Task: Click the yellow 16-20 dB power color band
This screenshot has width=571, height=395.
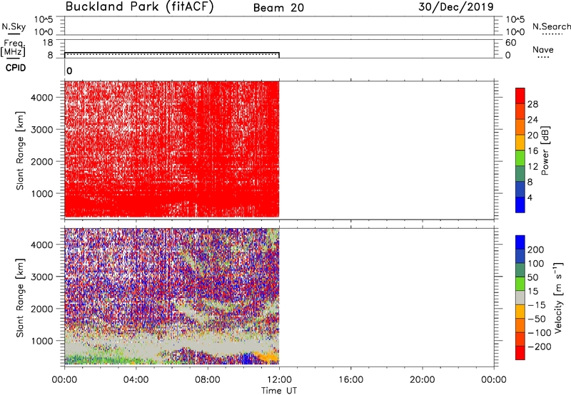Action: point(520,143)
